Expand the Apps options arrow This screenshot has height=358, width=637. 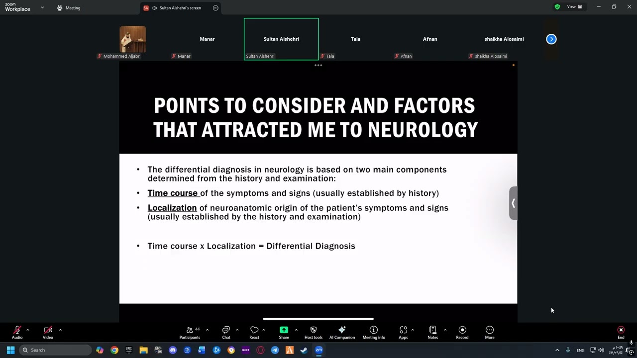coord(413,330)
